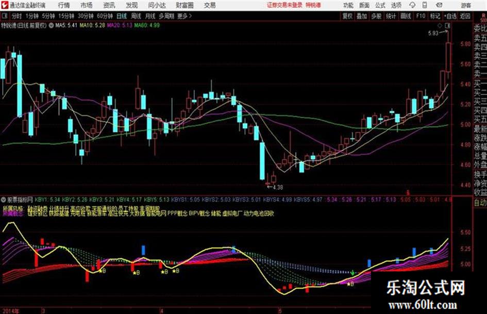Click the month 4 marker on time axis
This screenshot has width=487, height=314.
(161, 310)
